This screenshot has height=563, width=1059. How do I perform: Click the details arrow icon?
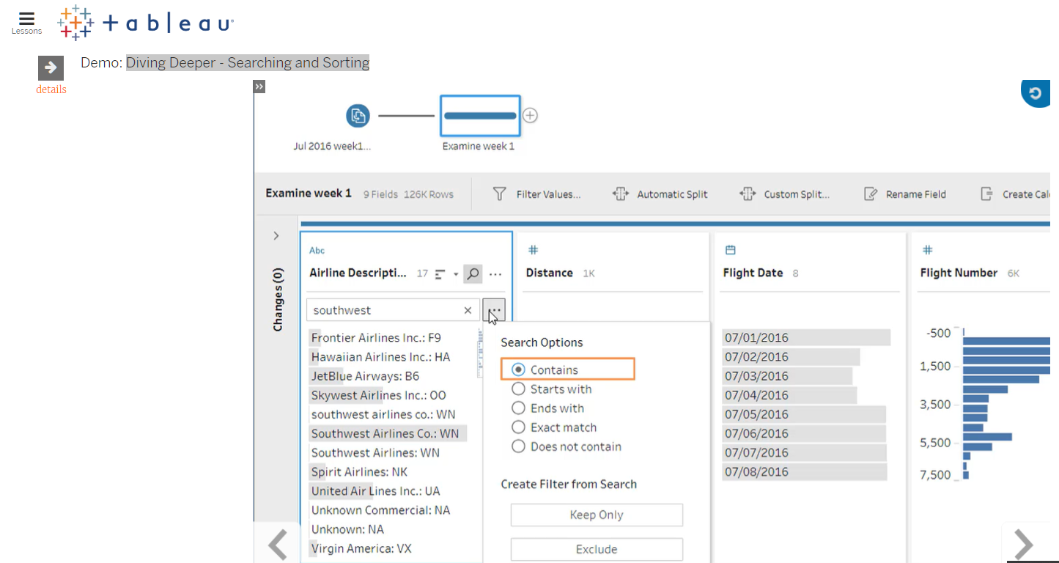(x=51, y=68)
